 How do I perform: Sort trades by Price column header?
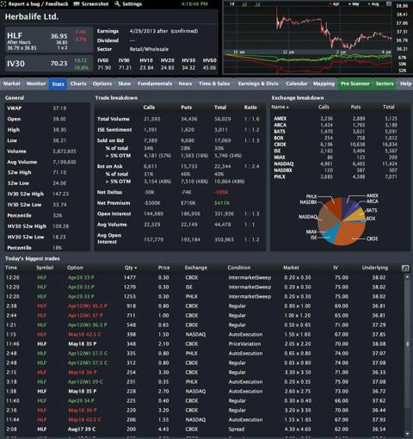pyautogui.click(x=163, y=268)
